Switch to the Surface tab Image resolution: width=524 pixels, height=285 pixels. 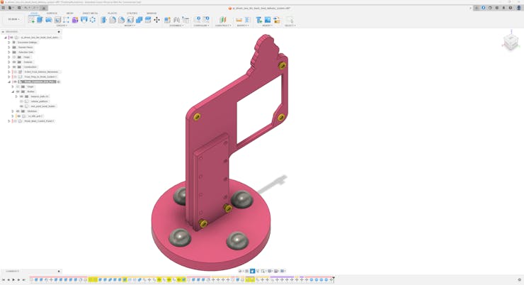tap(52, 13)
